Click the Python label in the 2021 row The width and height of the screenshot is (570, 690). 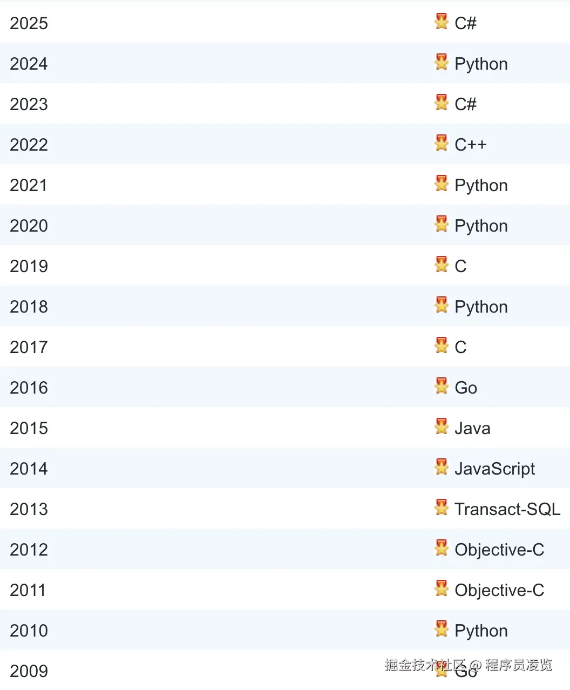(481, 185)
